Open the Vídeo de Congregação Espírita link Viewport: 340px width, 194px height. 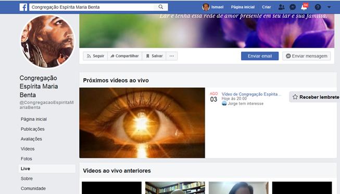[x=251, y=94]
